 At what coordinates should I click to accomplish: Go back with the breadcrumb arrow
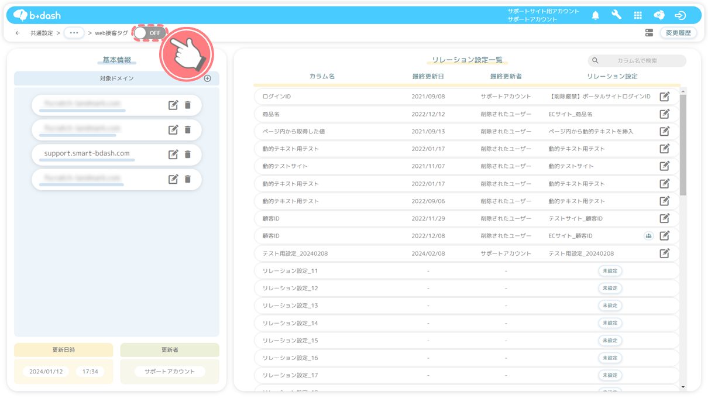[18, 33]
